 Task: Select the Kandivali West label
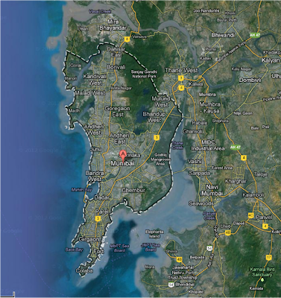95,80
